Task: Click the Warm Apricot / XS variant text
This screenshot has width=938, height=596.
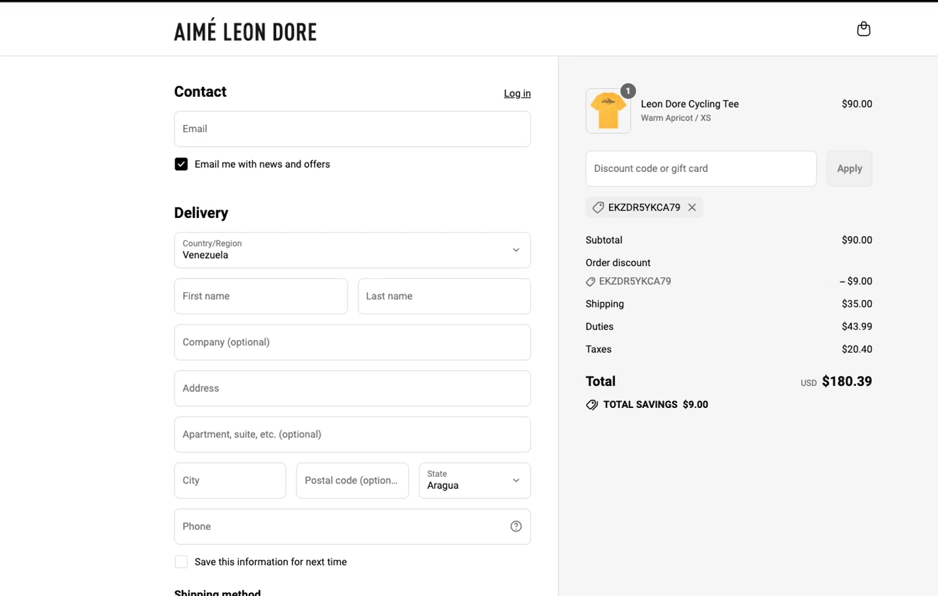Action: tap(676, 118)
